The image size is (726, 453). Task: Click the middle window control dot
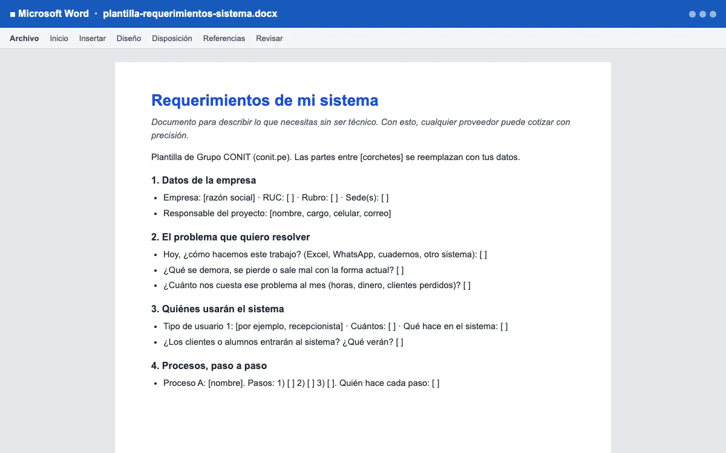click(703, 14)
